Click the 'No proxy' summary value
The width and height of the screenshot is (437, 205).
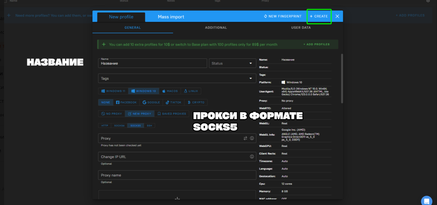[287, 101]
